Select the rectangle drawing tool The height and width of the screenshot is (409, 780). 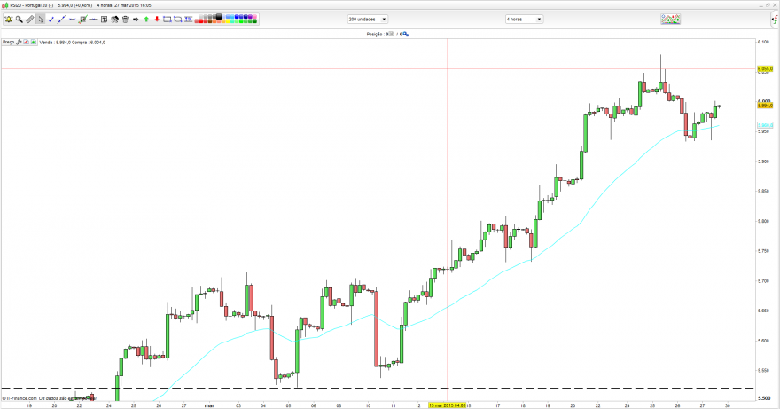point(168,20)
